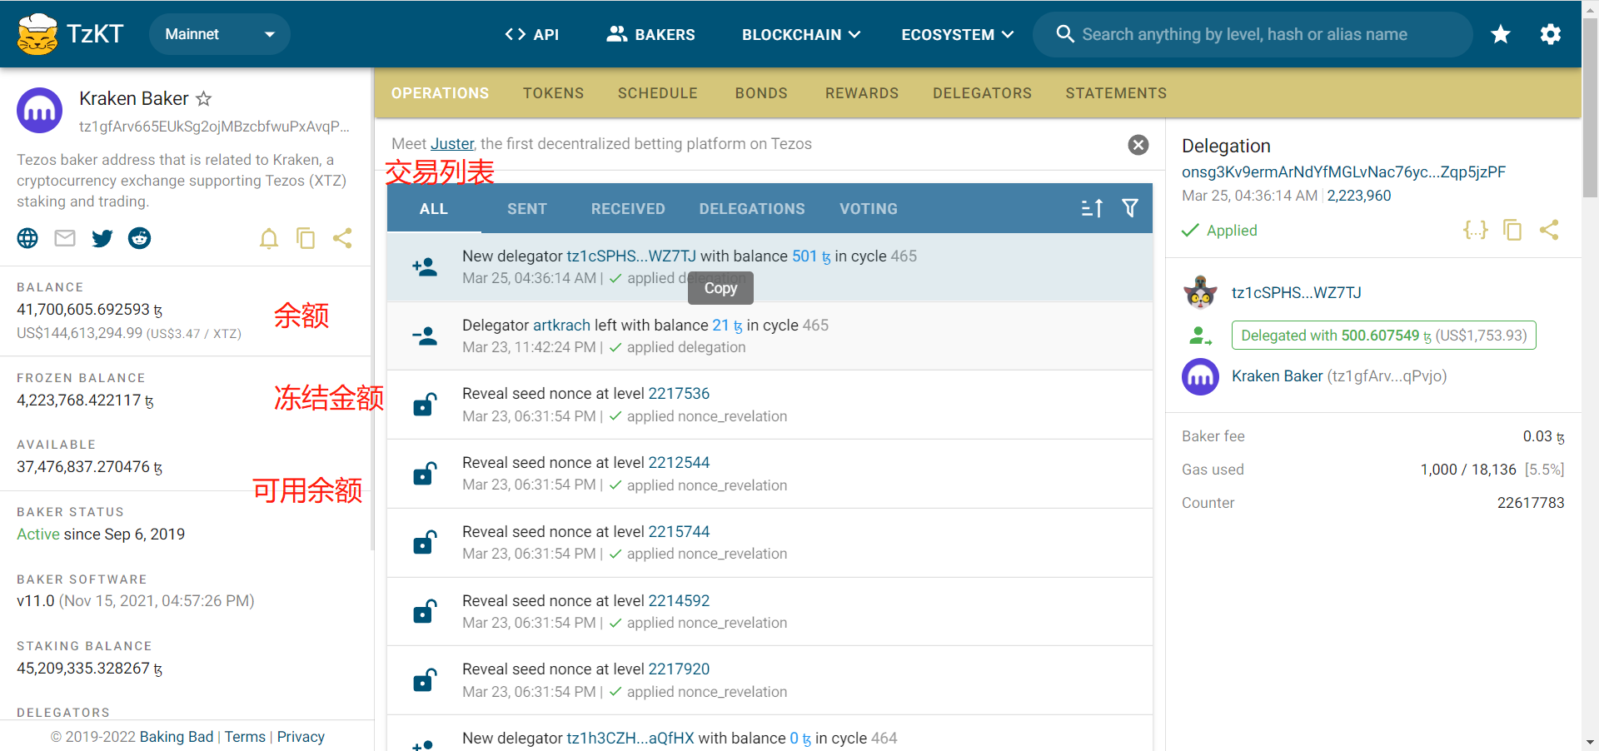Click the website globe icon in profile

[x=27, y=238]
